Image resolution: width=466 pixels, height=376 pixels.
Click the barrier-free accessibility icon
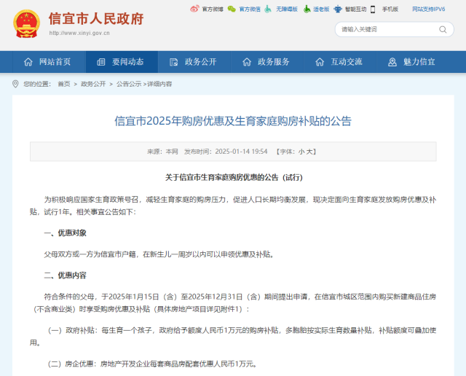(268, 9)
